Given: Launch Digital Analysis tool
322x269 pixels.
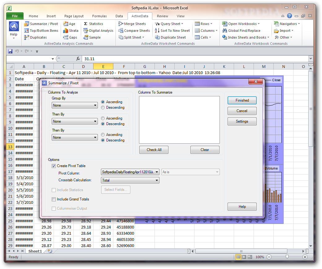Looking at the screenshot, I should 98,31.
